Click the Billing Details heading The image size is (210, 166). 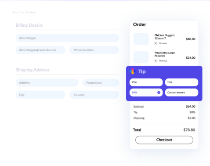(x=29, y=25)
